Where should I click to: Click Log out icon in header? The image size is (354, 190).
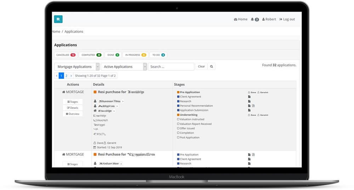[x=281, y=19]
